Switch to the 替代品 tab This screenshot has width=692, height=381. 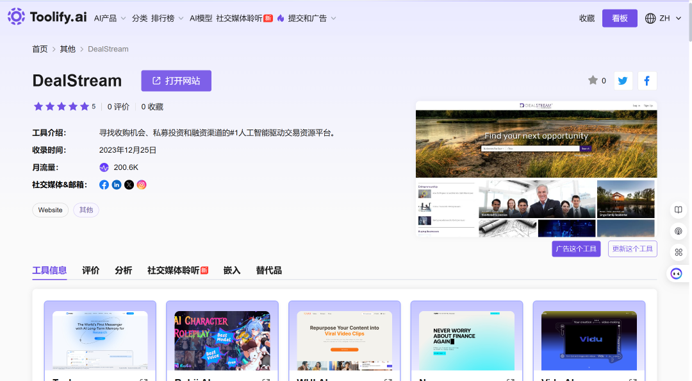tap(268, 270)
